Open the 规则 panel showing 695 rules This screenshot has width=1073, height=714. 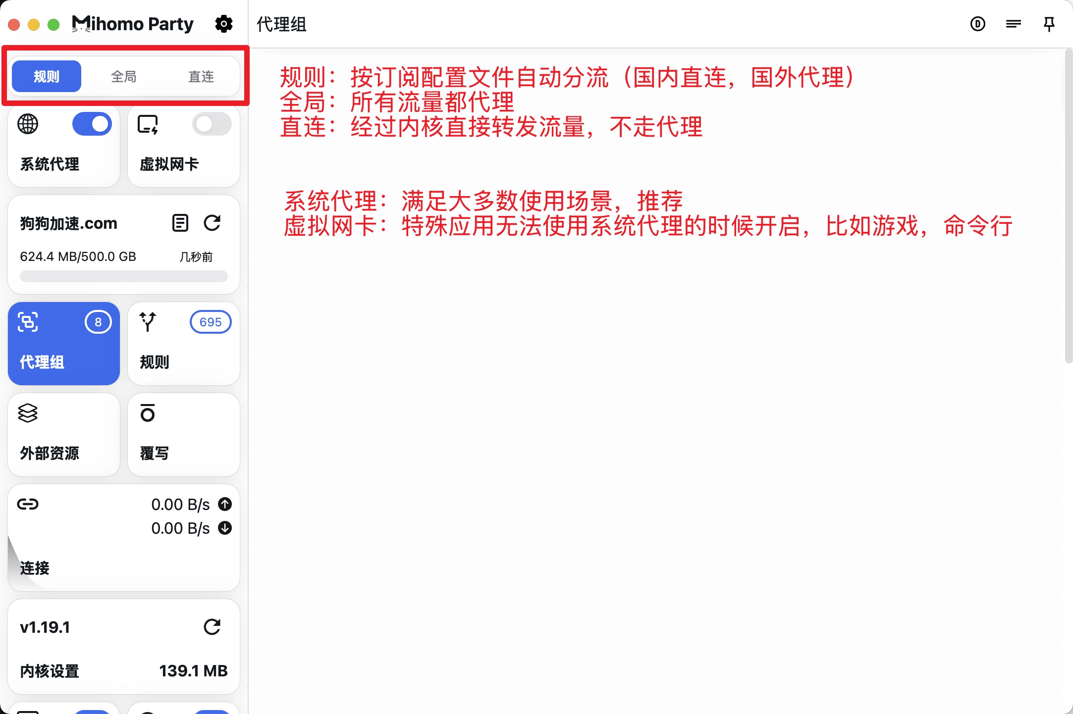[183, 344]
